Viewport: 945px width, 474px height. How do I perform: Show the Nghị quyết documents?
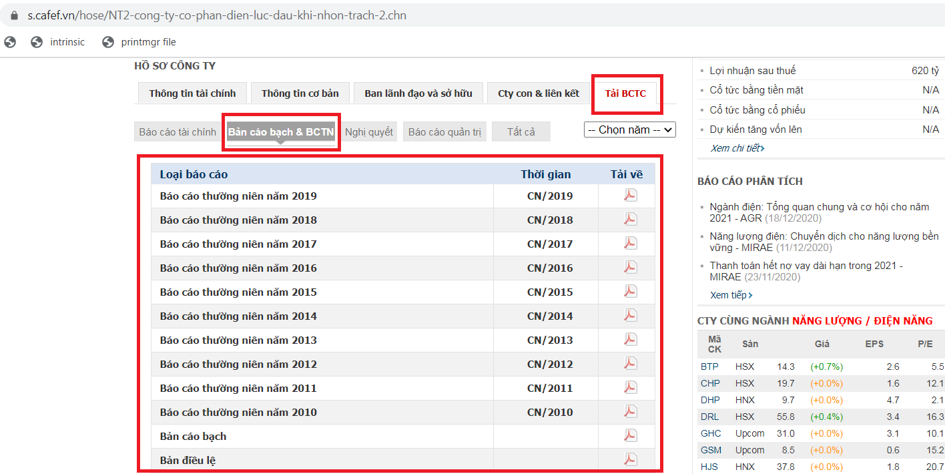pyautogui.click(x=368, y=132)
